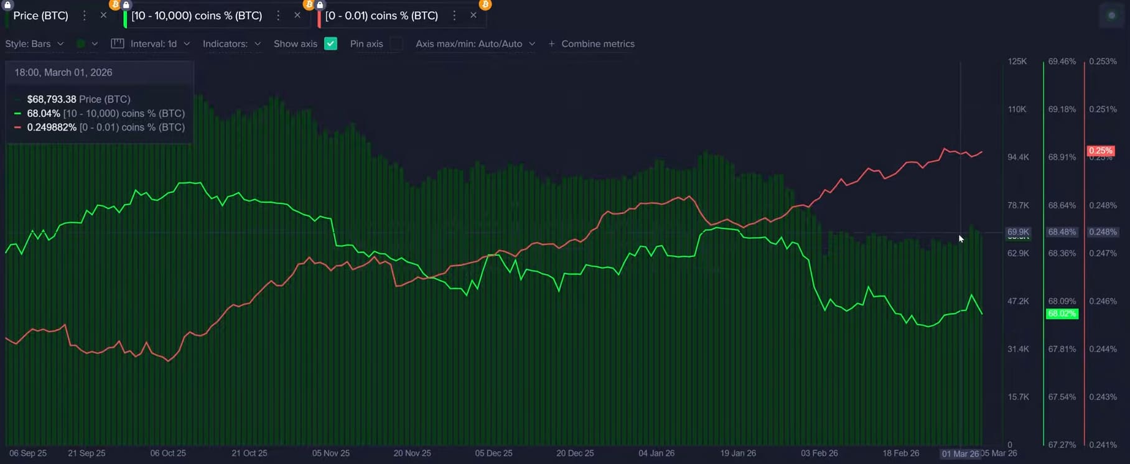
Task: Enable the Pin axis checkbox
Action: pos(396,44)
